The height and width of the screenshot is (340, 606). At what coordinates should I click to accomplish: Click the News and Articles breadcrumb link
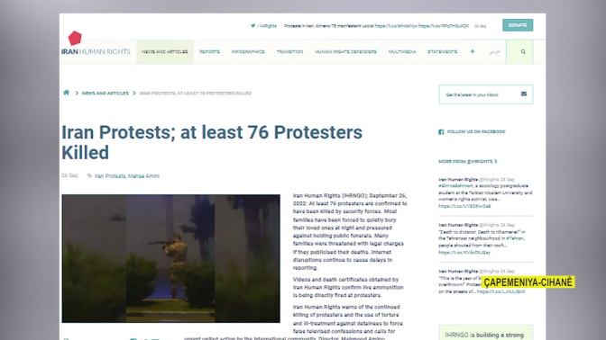tap(106, 94)
